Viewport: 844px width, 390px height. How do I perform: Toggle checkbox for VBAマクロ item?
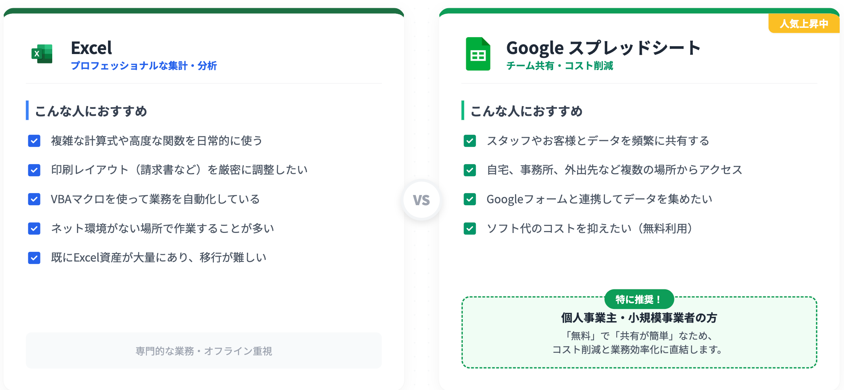pos(34,199)
